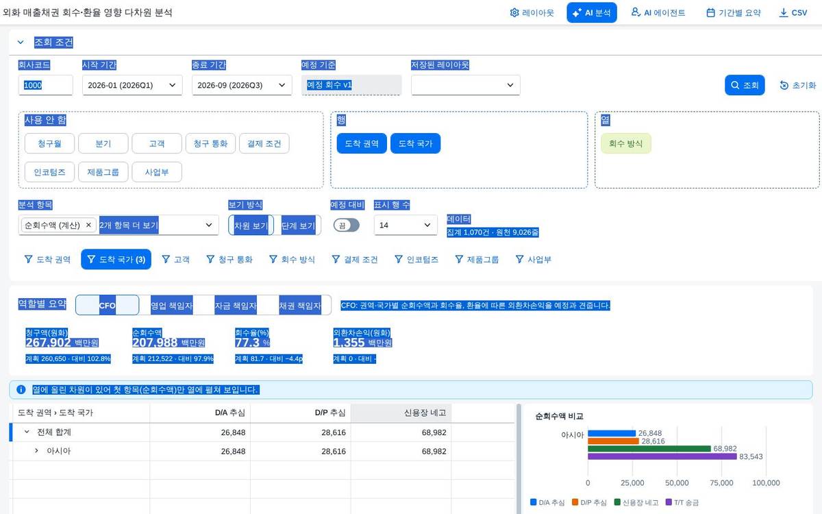Screen dimensions: 822x514
Task: Click green 신용장 네고 bar in chart
Action: (x=649, y=449)
